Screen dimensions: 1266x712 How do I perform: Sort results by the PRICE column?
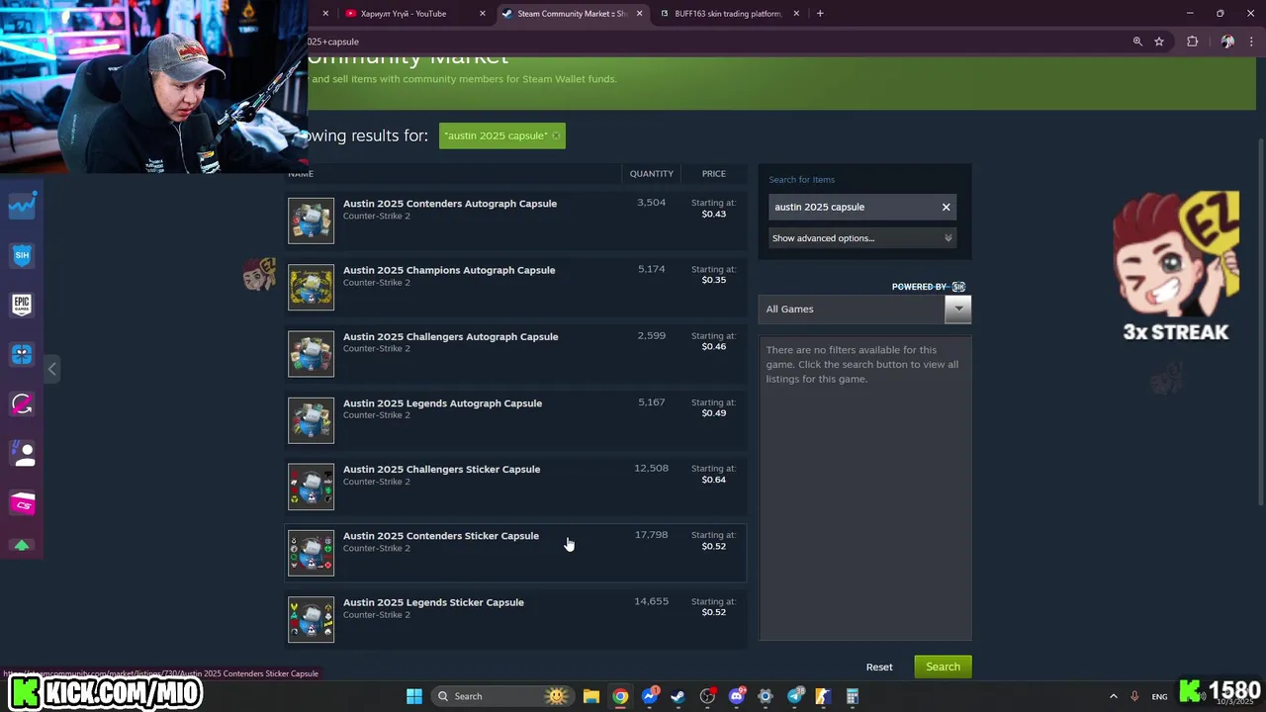(714, 174)
